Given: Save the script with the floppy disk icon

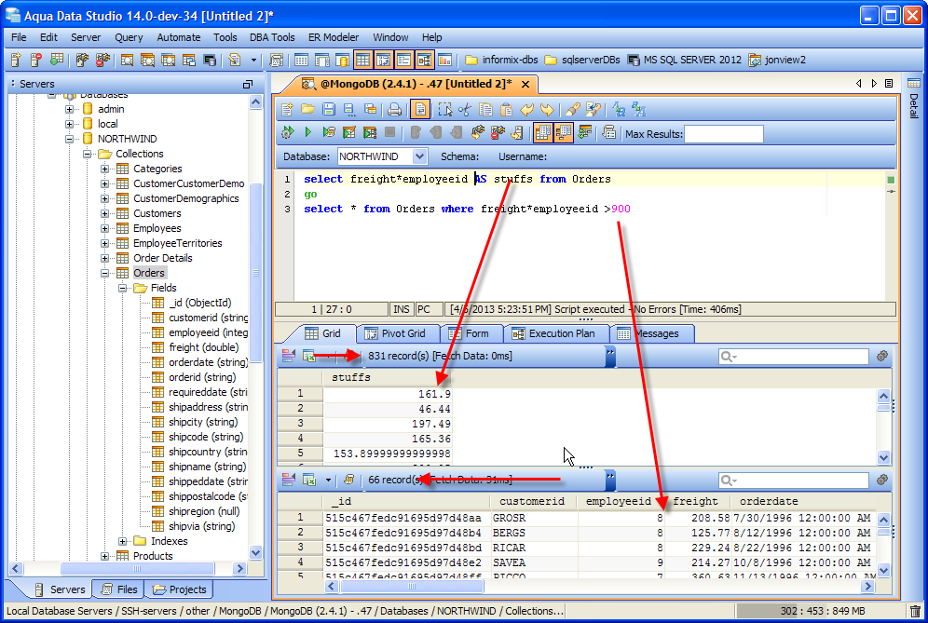Looking at the screenshot, I should tap(329, 110).
